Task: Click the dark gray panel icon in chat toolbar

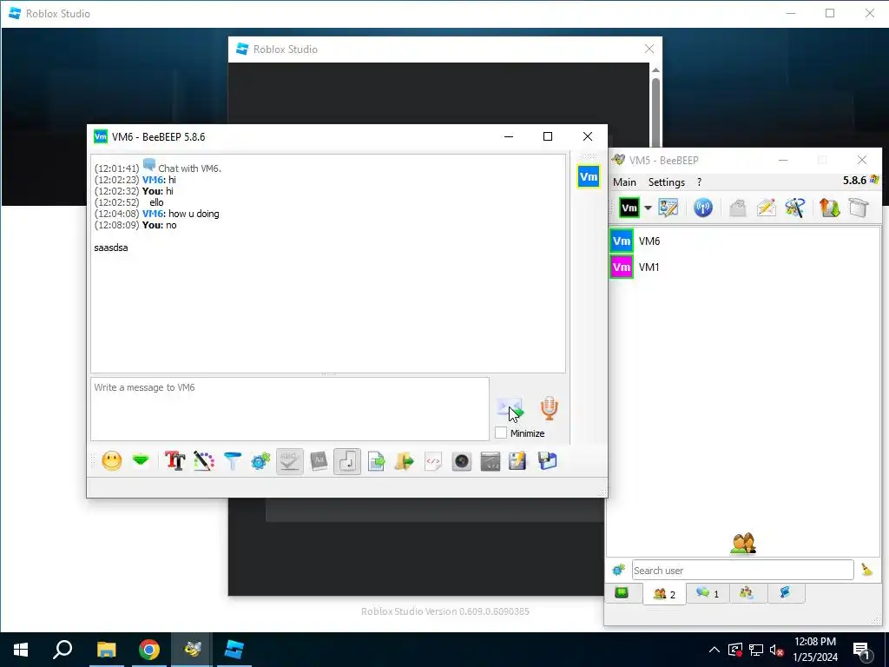Action: point(490,460)
